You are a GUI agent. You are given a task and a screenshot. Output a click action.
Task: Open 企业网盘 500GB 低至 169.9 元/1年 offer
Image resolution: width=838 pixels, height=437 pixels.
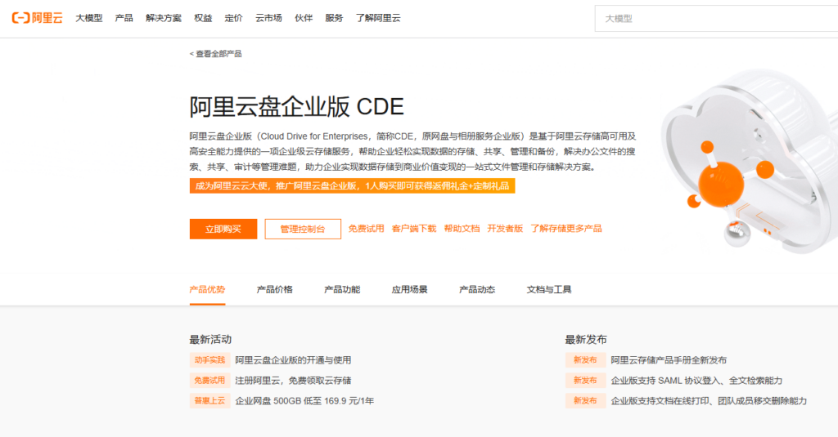304,401
